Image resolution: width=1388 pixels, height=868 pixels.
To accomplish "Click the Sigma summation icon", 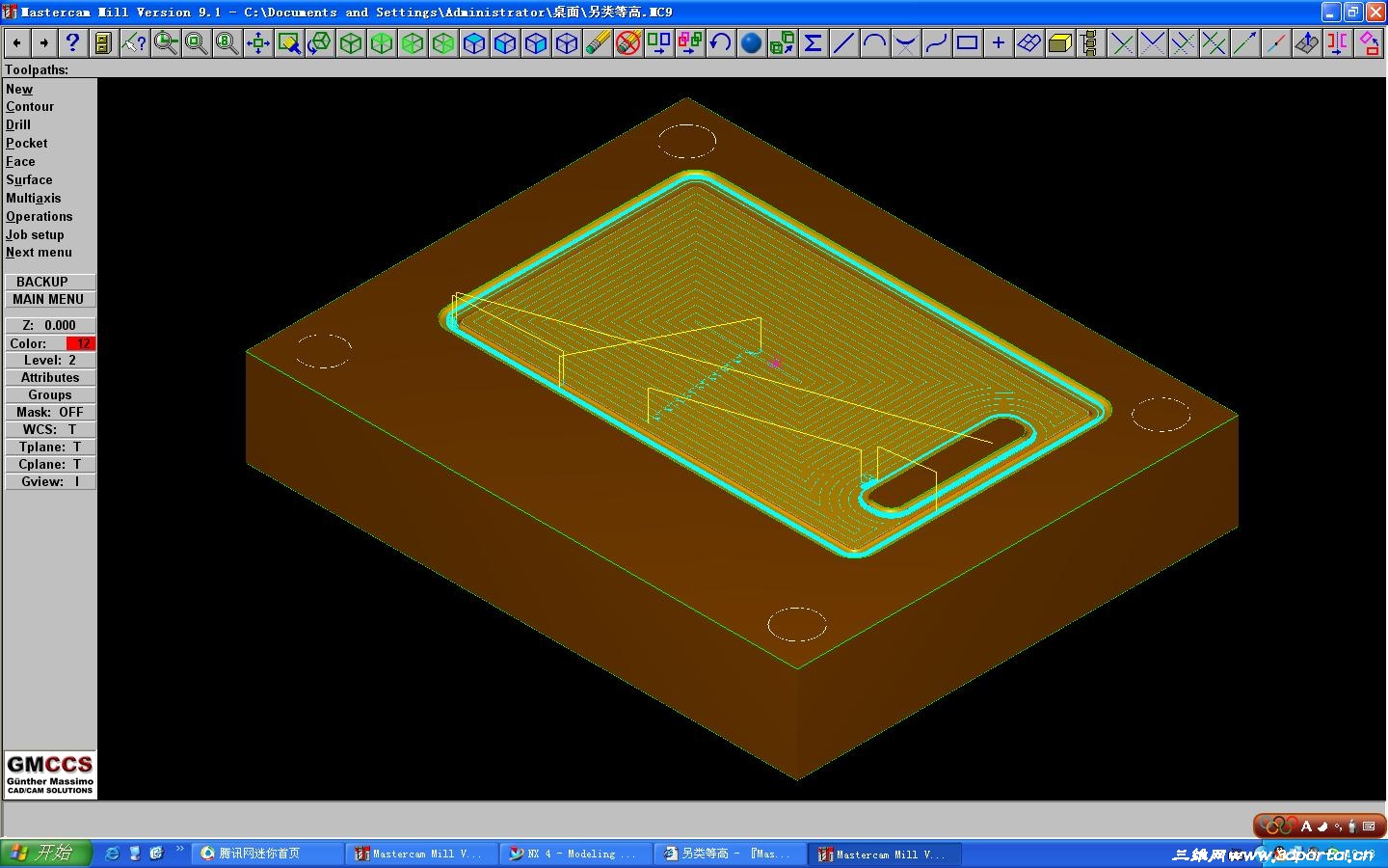I will point(813,42).
